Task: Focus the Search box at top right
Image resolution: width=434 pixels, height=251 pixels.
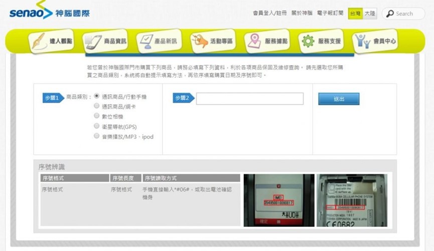Action: click(403, 14)
